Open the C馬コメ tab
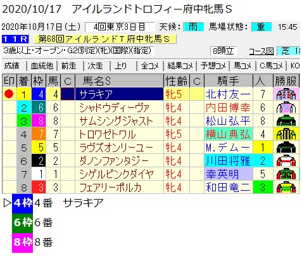302x256 pixels. (271, 66)
